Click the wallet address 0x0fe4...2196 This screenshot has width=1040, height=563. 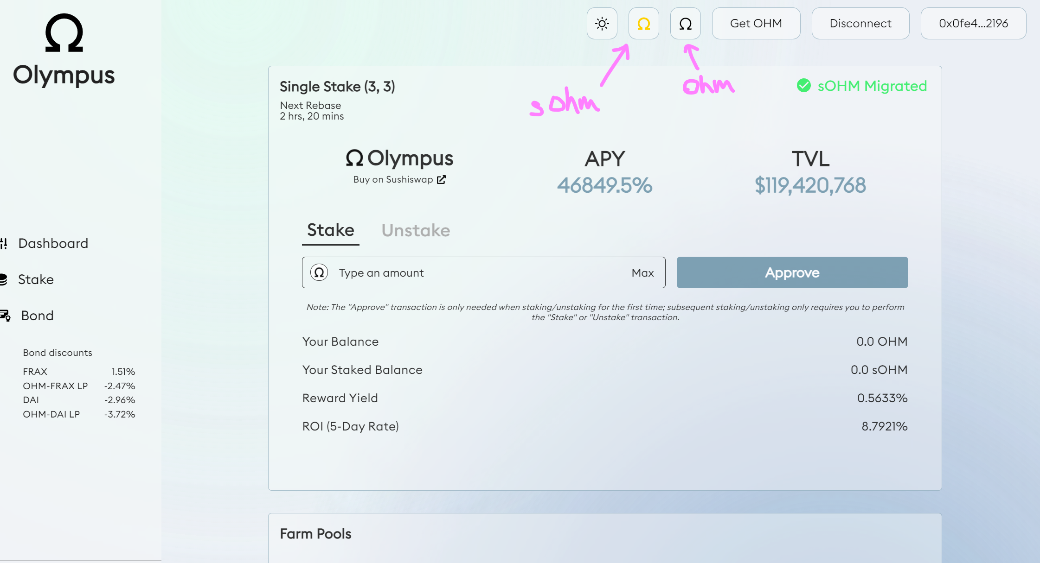coord(973,23)
